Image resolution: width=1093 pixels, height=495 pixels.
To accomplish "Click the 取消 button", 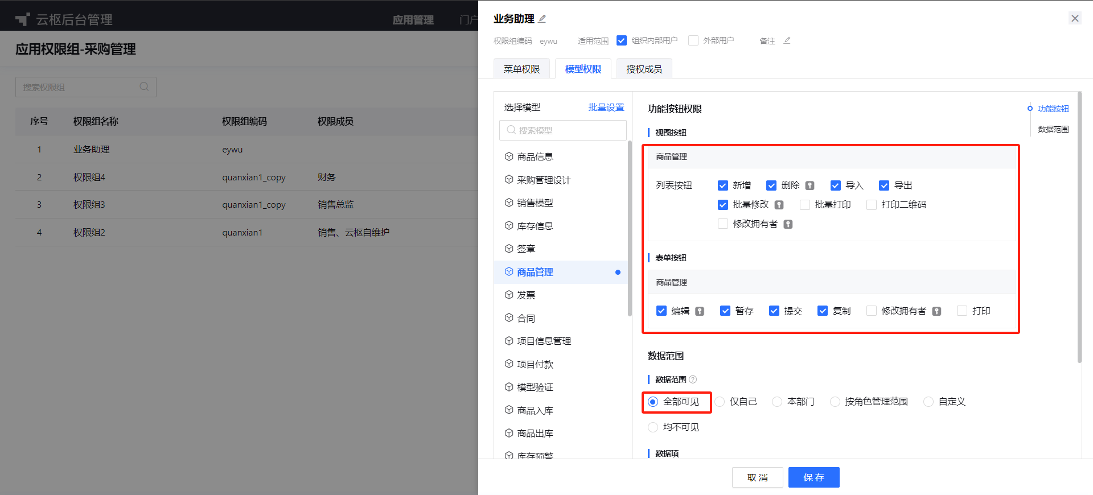I will pos(757,477).
